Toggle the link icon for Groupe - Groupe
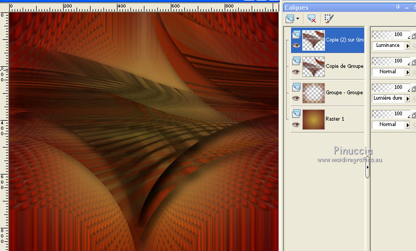The height and width of the screenshot is (251, 416). (x=414, y=88)
